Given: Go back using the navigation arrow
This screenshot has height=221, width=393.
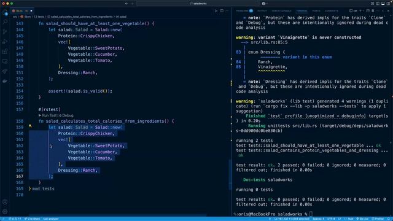Looking at the screenshot, I should (126, 4).
